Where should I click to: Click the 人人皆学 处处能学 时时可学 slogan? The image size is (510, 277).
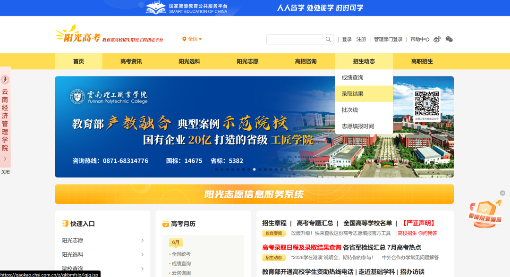click(x=320, y=8)
